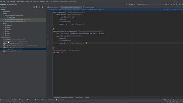The height and width of the screenshot is (103, 183).
Task: Place cursor on rootProject.name line
Action: point(67,50)
